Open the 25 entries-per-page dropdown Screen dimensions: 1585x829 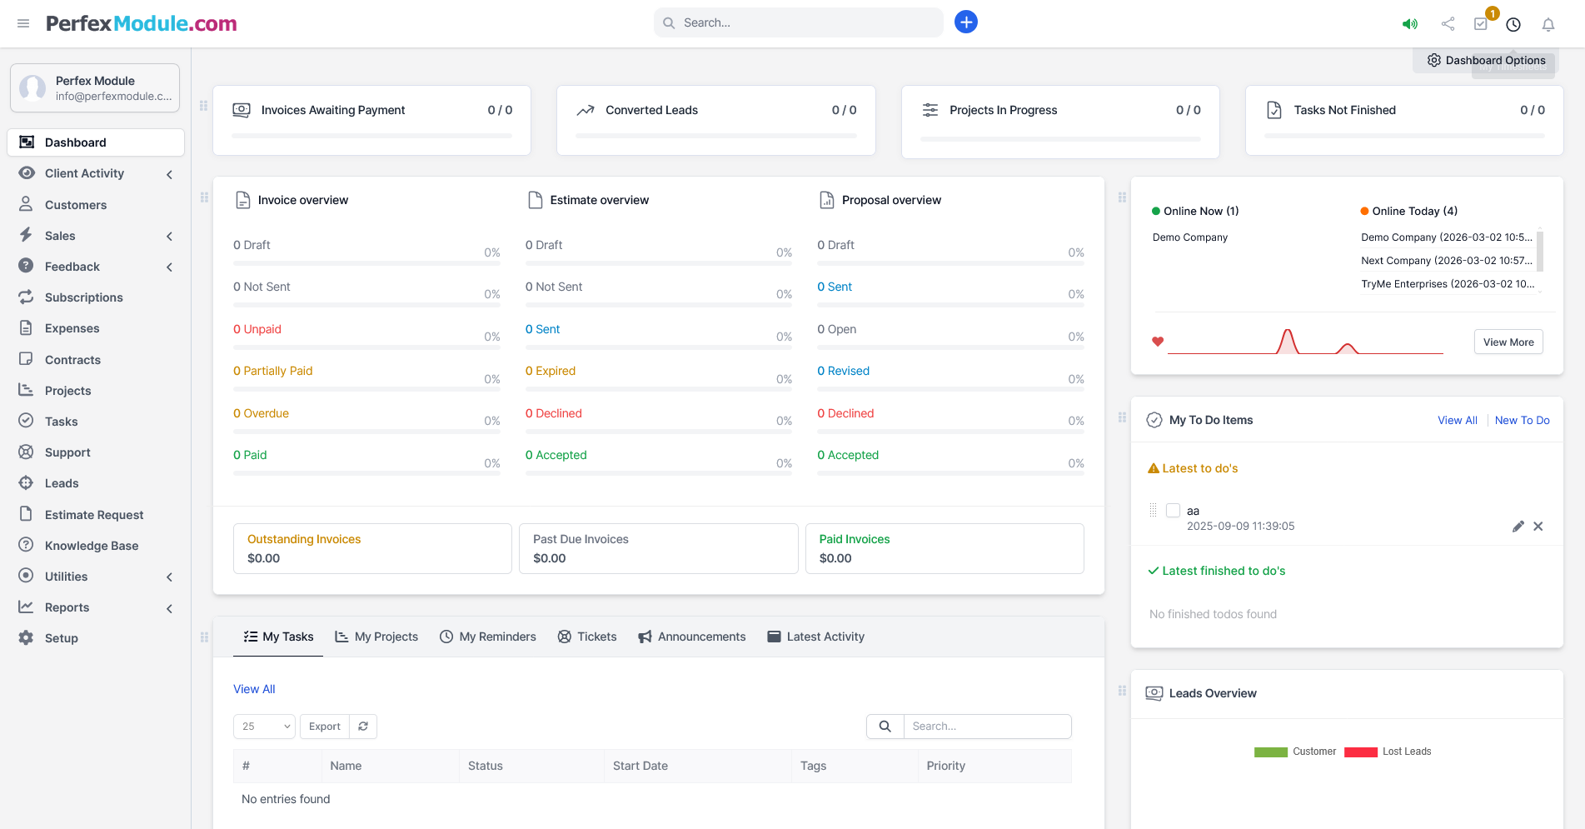point(265,727)
